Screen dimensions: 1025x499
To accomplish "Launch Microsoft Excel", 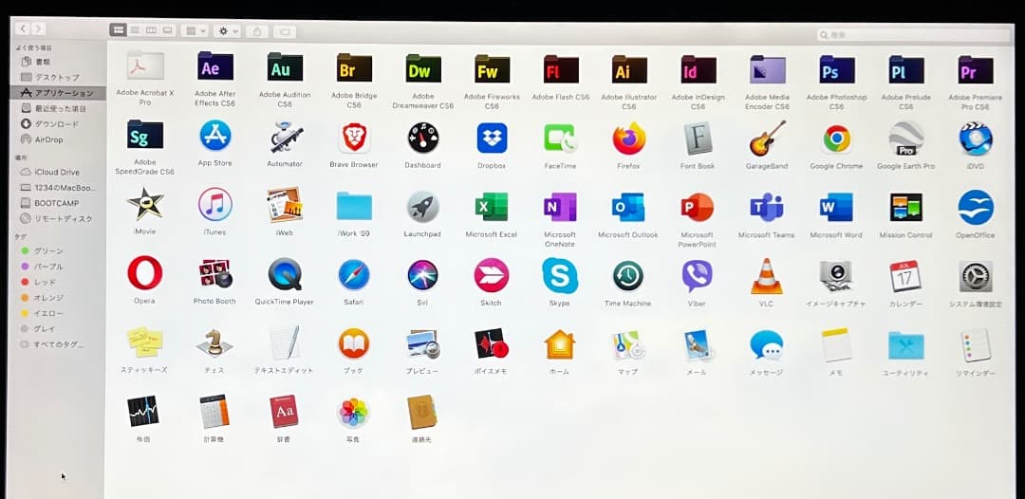I will tap(491, 207).
